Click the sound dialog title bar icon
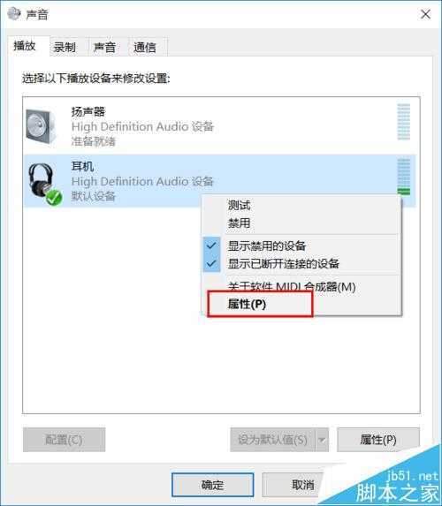This screenshot has width=442, height=506. (14, 13)
